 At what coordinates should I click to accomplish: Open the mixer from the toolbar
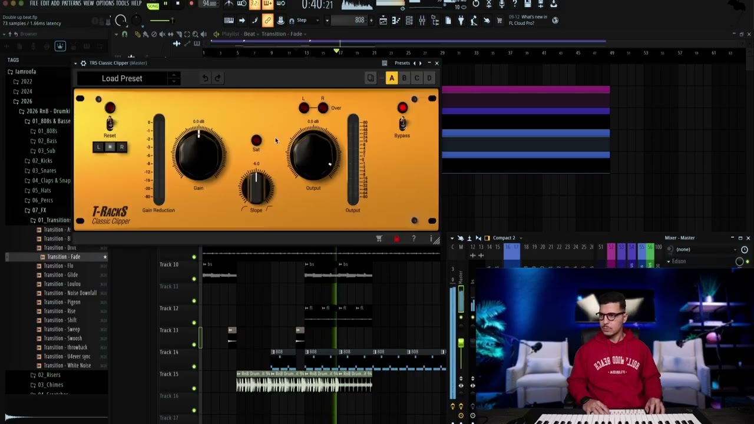(x=422, y=20)
